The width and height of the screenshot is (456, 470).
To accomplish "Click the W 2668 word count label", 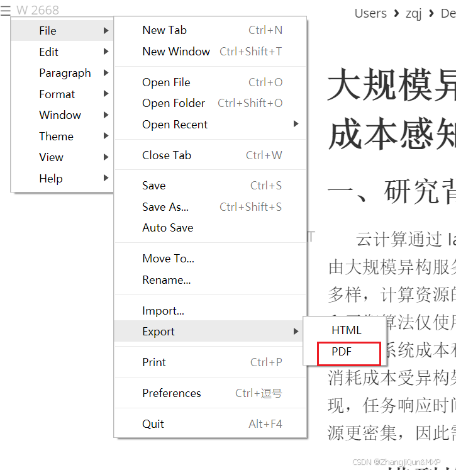I will (x=38, y=11).
